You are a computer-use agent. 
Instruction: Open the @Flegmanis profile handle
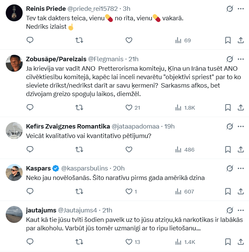coord(106,59)
